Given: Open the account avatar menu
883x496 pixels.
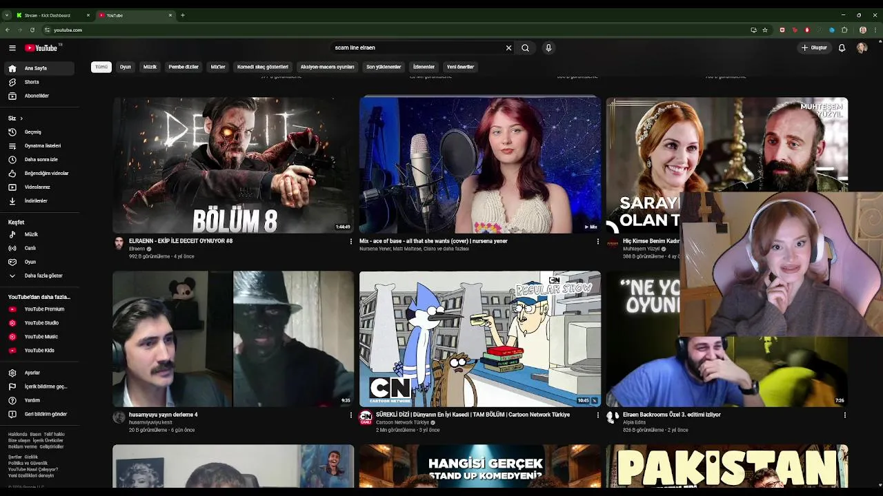Looking at the screenshot, I should [862, 48].
